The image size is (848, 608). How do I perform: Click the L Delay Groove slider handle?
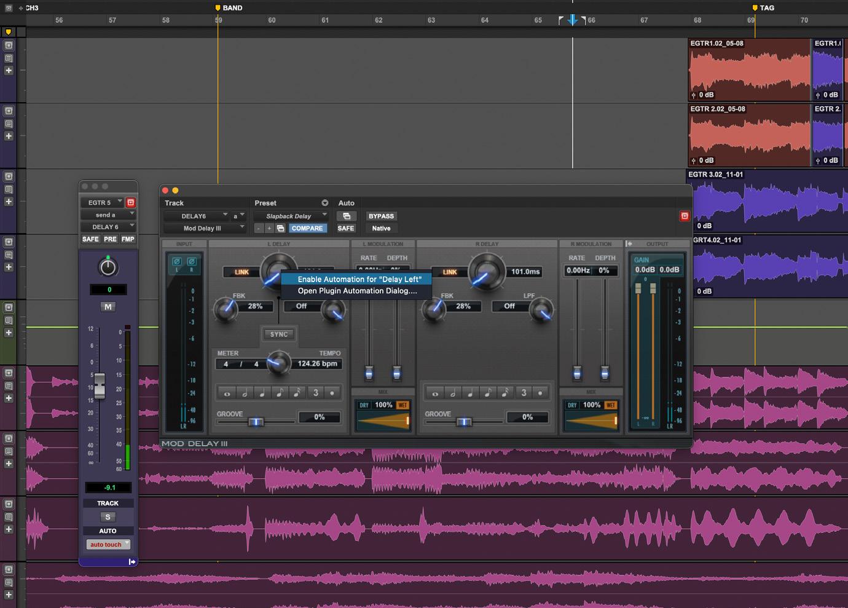point(256,422)
